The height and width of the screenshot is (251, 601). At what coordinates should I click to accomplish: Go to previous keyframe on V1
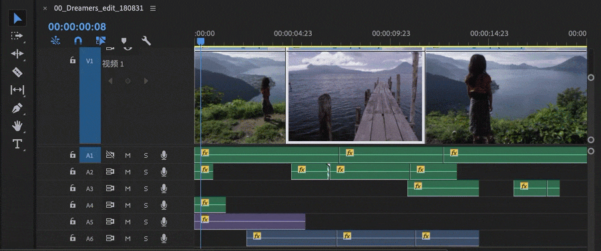(x=110, y=81)
